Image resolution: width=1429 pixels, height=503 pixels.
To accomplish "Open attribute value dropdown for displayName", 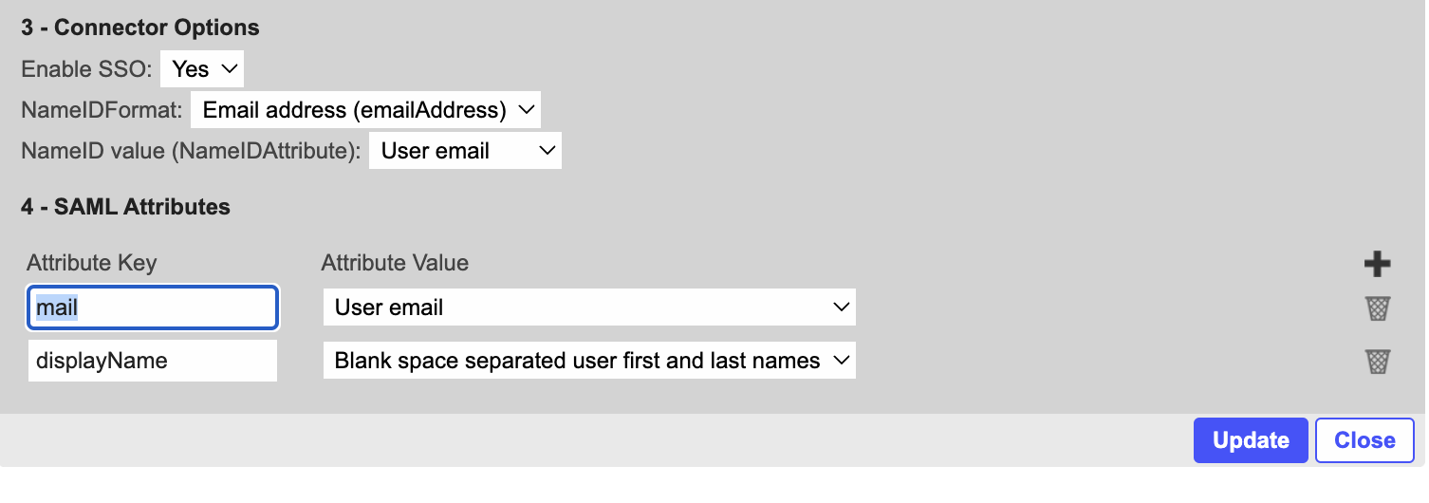I will (589, 361).
